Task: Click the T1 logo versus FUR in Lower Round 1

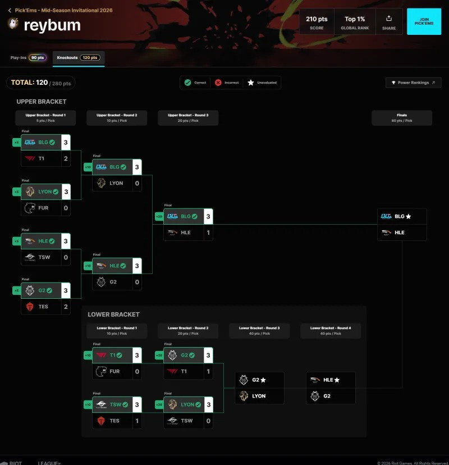Action: click(102, 355)
